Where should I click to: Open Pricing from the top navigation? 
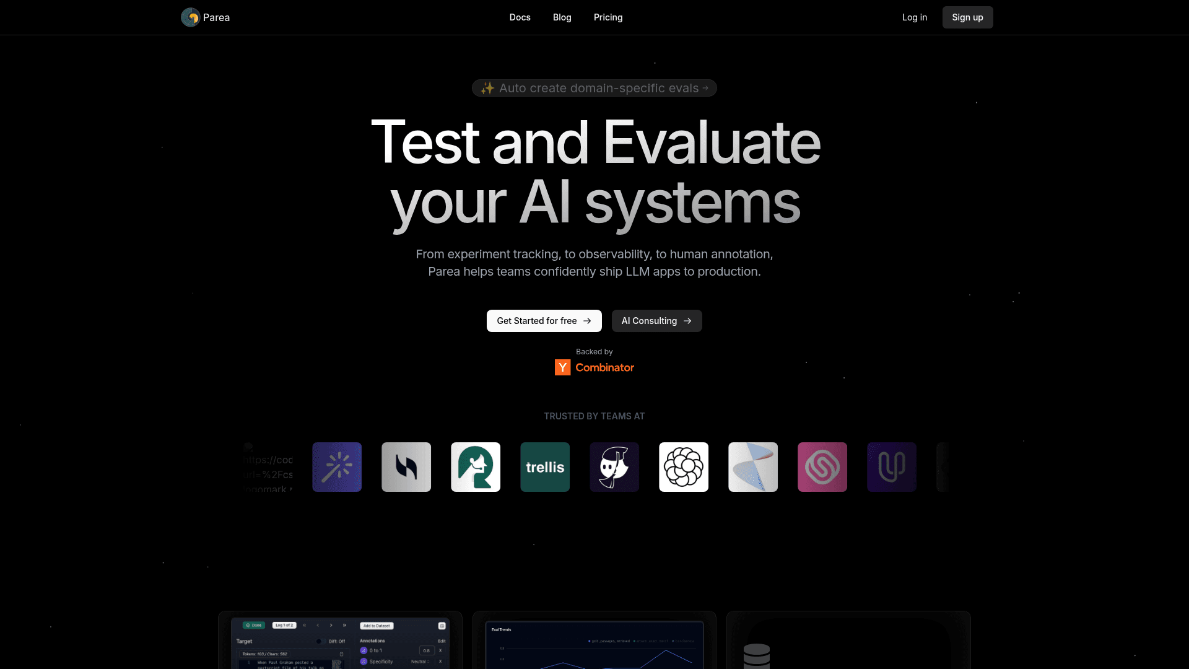coord(608,17)
